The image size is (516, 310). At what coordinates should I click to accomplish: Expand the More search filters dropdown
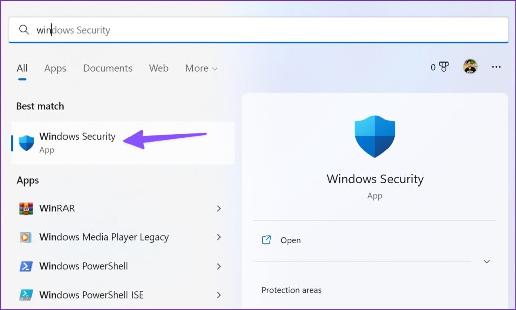click(x=201, y=68)
